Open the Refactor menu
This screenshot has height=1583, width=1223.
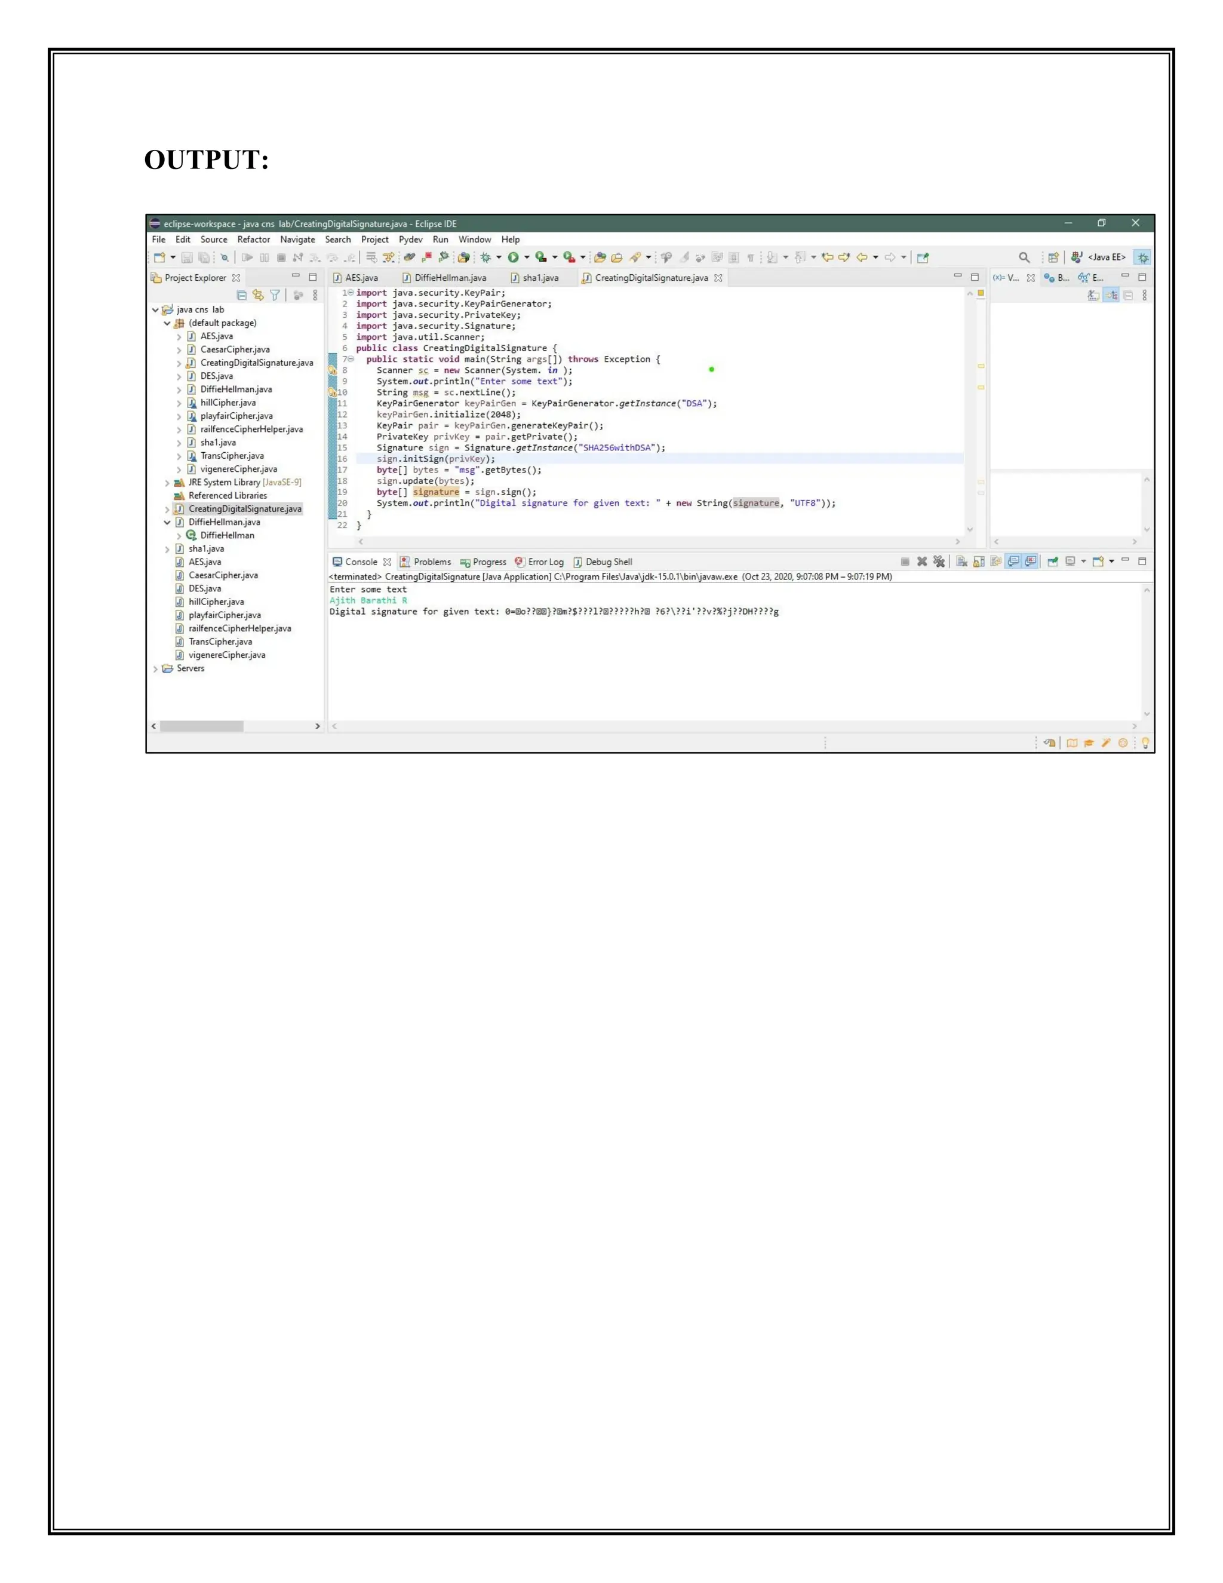tap(253, 240)
